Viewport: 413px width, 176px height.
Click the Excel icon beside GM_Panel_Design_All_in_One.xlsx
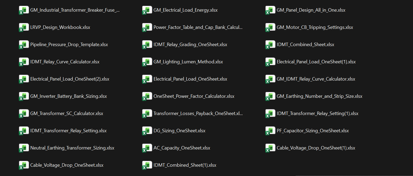click(270, 10)
